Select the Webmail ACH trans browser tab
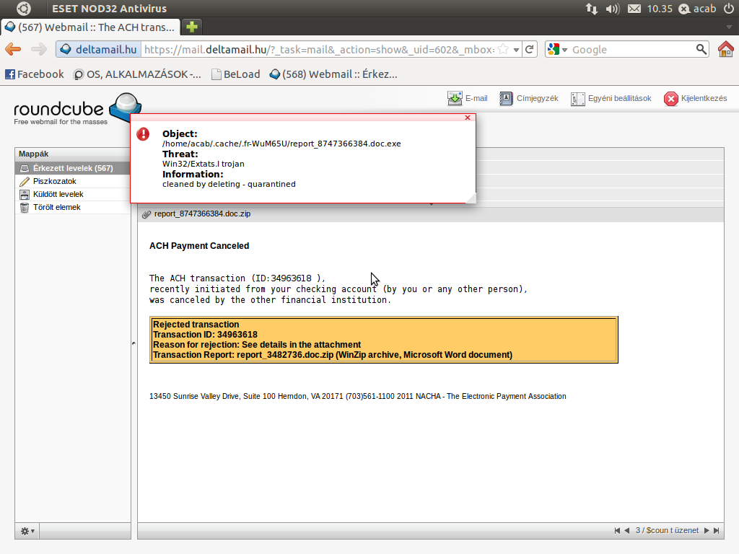This screenshot has width=739, height=554. (x=90, y=27)
